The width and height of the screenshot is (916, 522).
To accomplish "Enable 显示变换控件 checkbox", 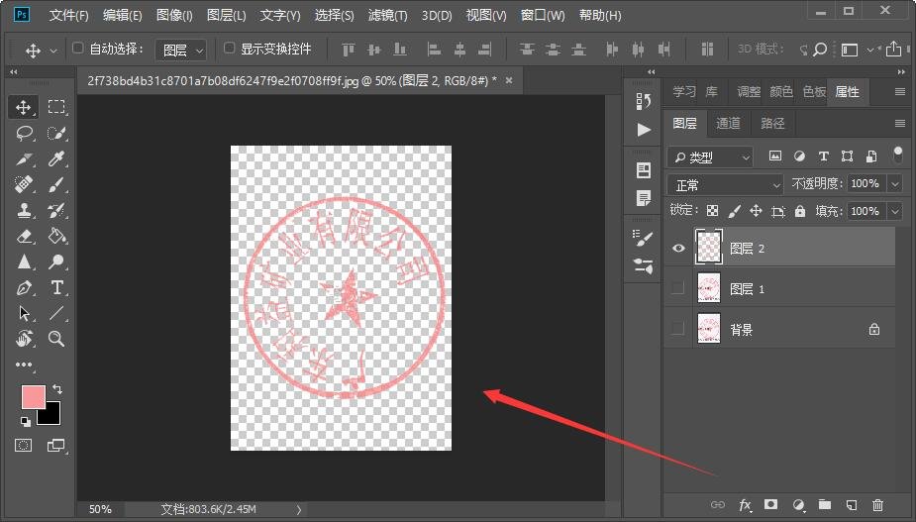I will (x=230, y=48).
